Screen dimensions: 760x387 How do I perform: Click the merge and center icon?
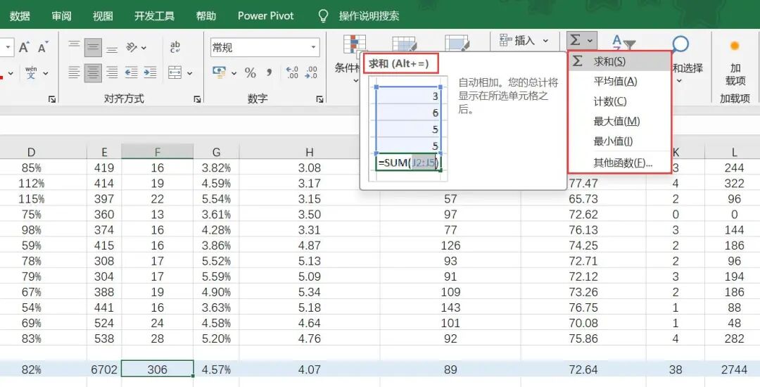175,72
